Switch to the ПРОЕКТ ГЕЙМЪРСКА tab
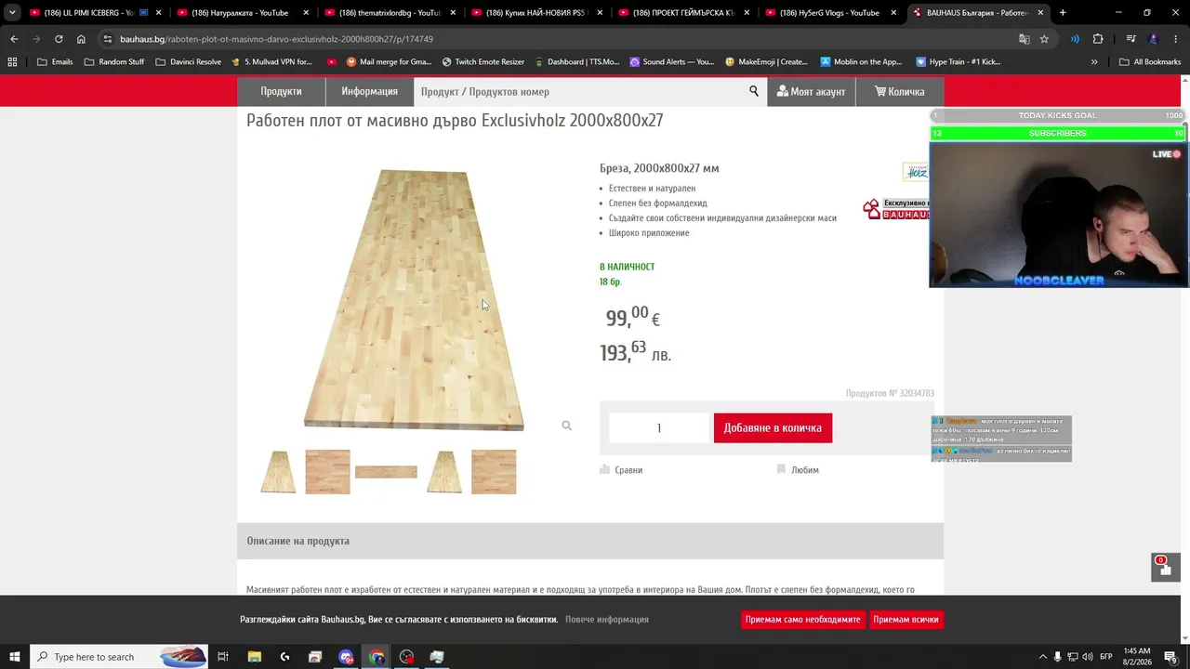This screenshot has width=1190, height=669. tap(682, 13)
